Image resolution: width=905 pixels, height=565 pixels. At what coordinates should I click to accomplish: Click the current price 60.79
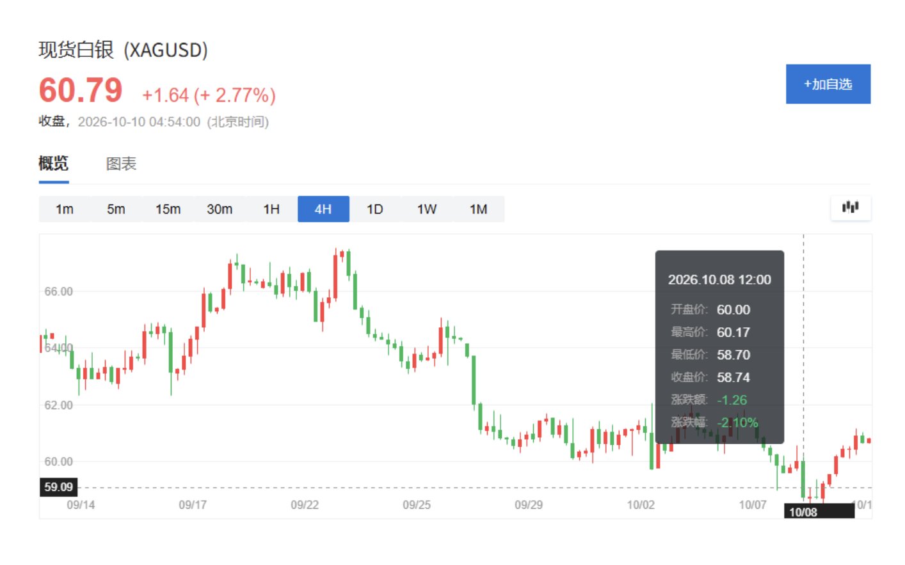click(x=81, y=90)
